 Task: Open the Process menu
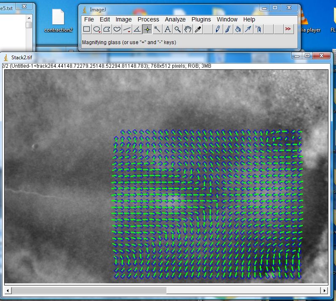click(148, 19)
